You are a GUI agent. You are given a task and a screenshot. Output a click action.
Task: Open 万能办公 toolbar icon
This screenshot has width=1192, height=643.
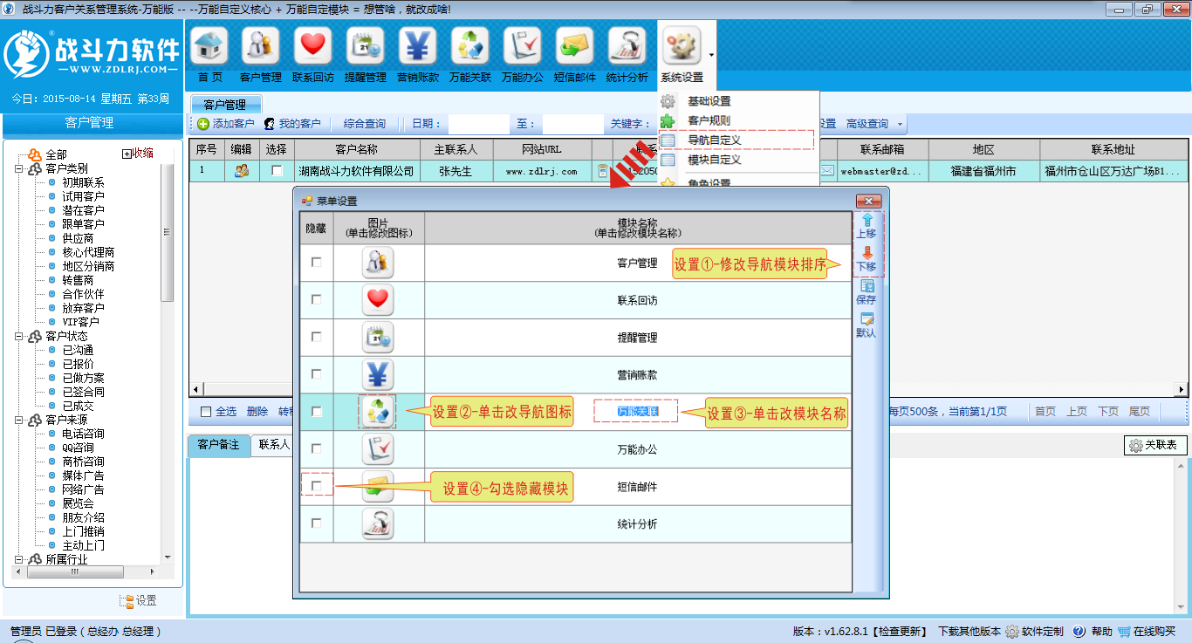pos(523,46)
